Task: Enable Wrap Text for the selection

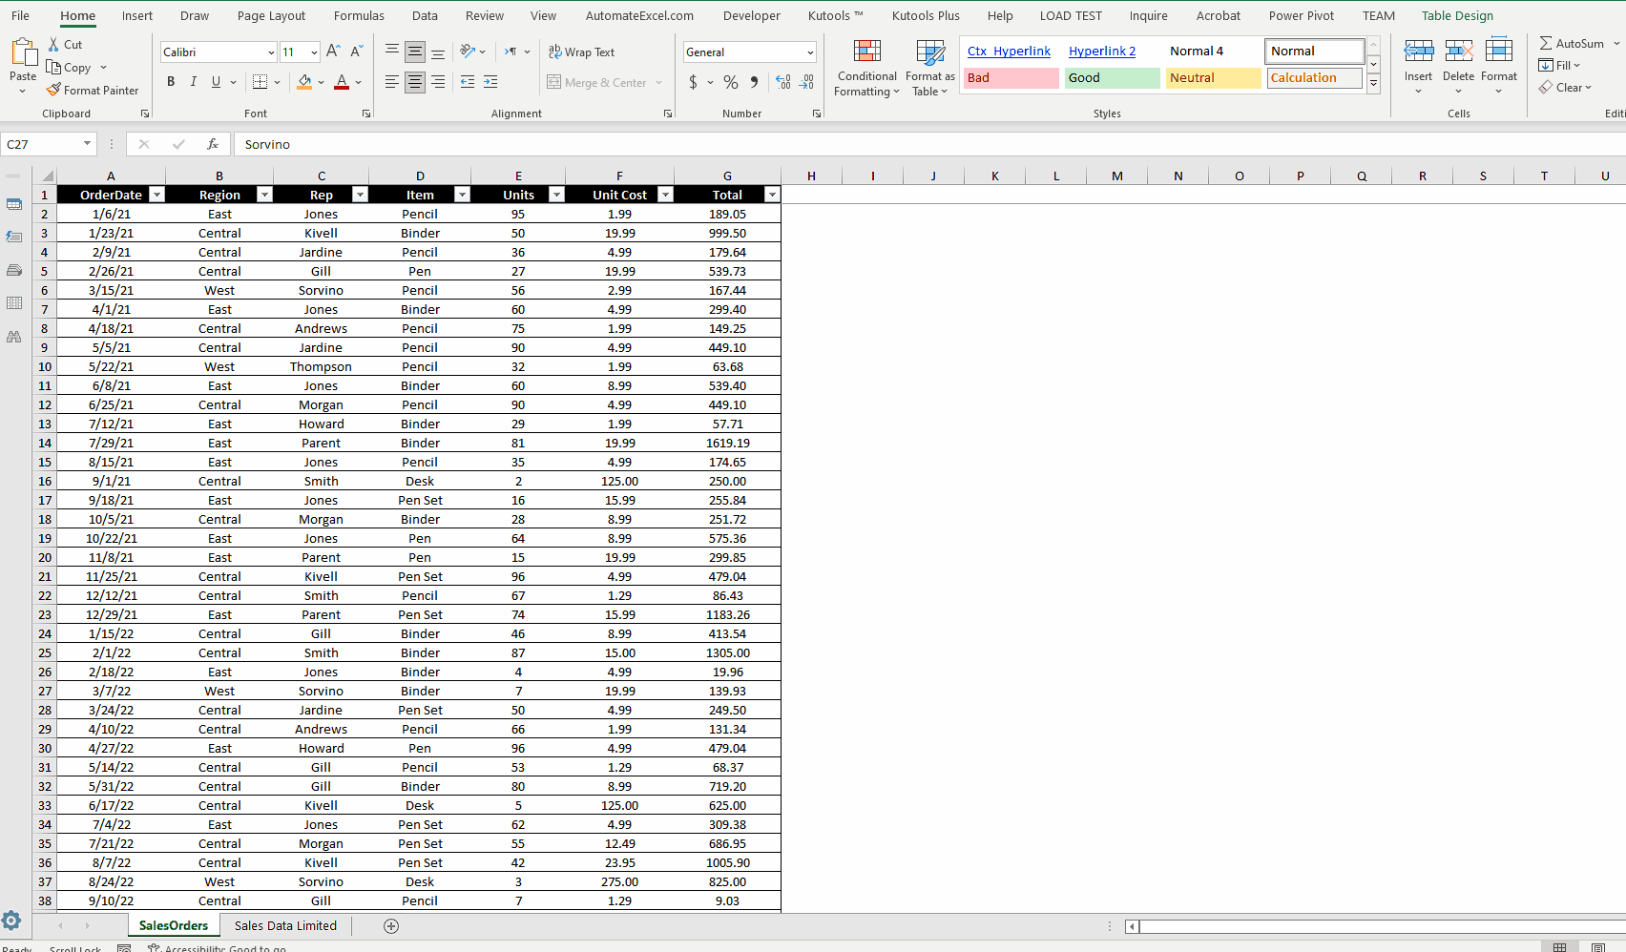Action: 581,52
